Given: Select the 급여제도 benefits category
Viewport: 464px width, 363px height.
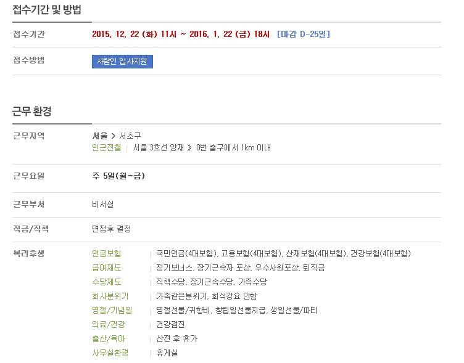Looking at the screenshot, I should (x=107, y=268).
